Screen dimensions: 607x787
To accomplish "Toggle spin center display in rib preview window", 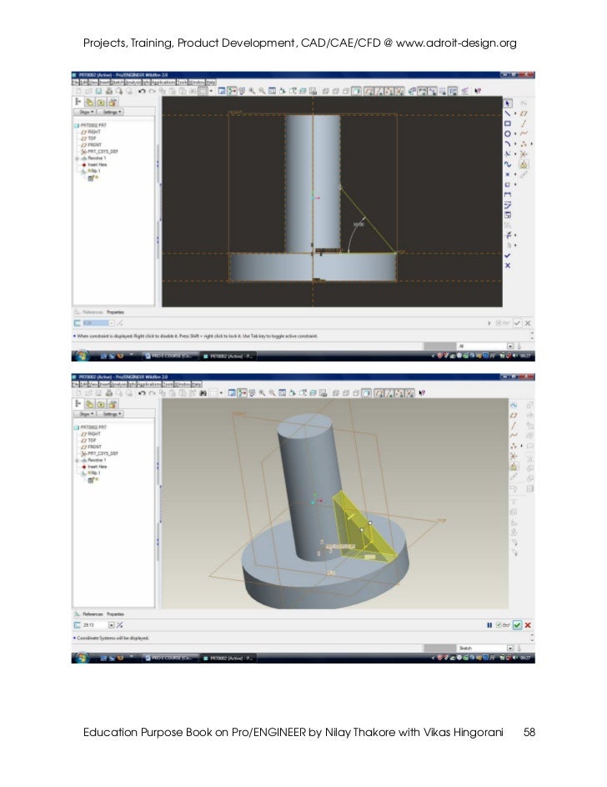I will click(x=242, y=393).
